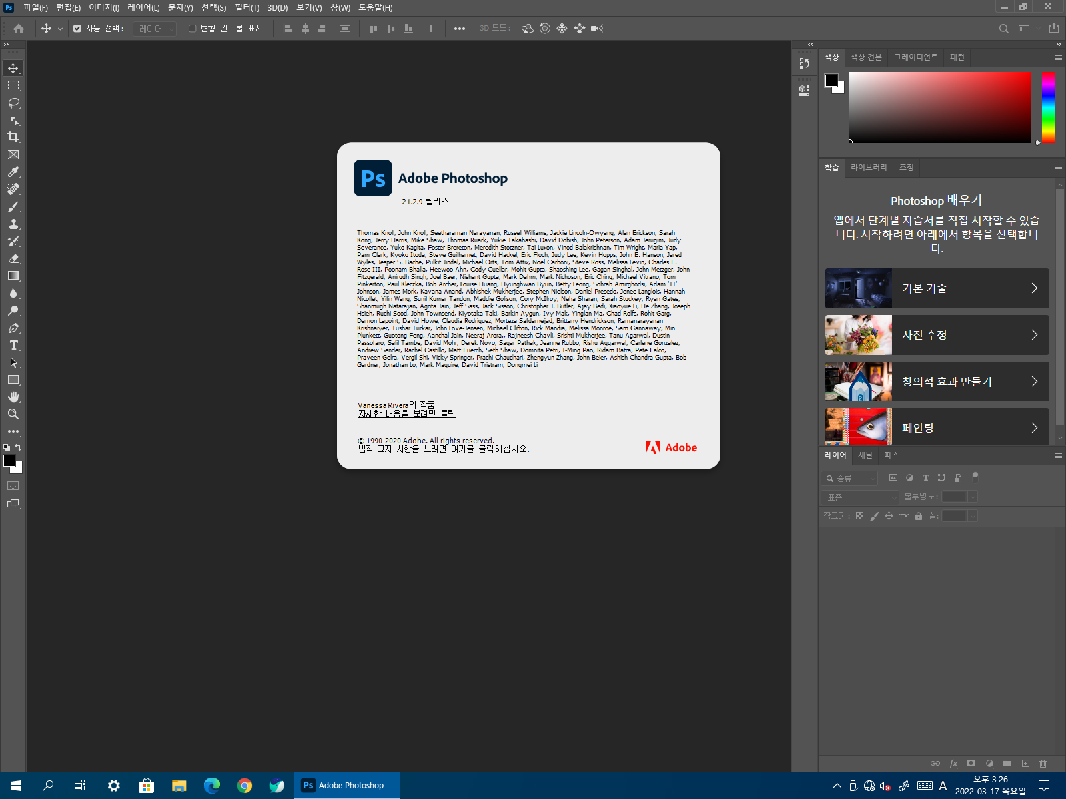Select the Rectangular Marquee tool
Screen dimensions: 1066x799
[x=13, y=85]
